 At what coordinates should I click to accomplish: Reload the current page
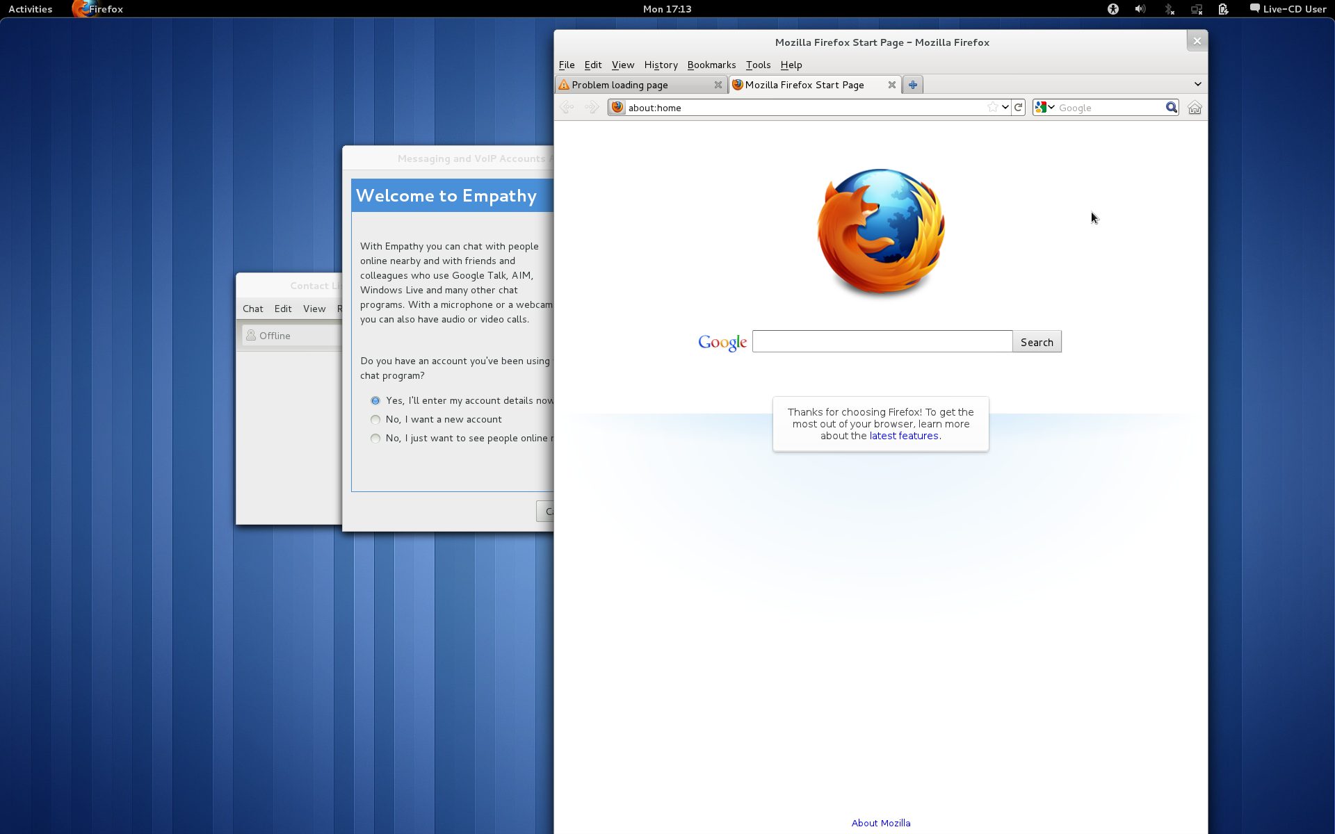(x=1019, y=107)
